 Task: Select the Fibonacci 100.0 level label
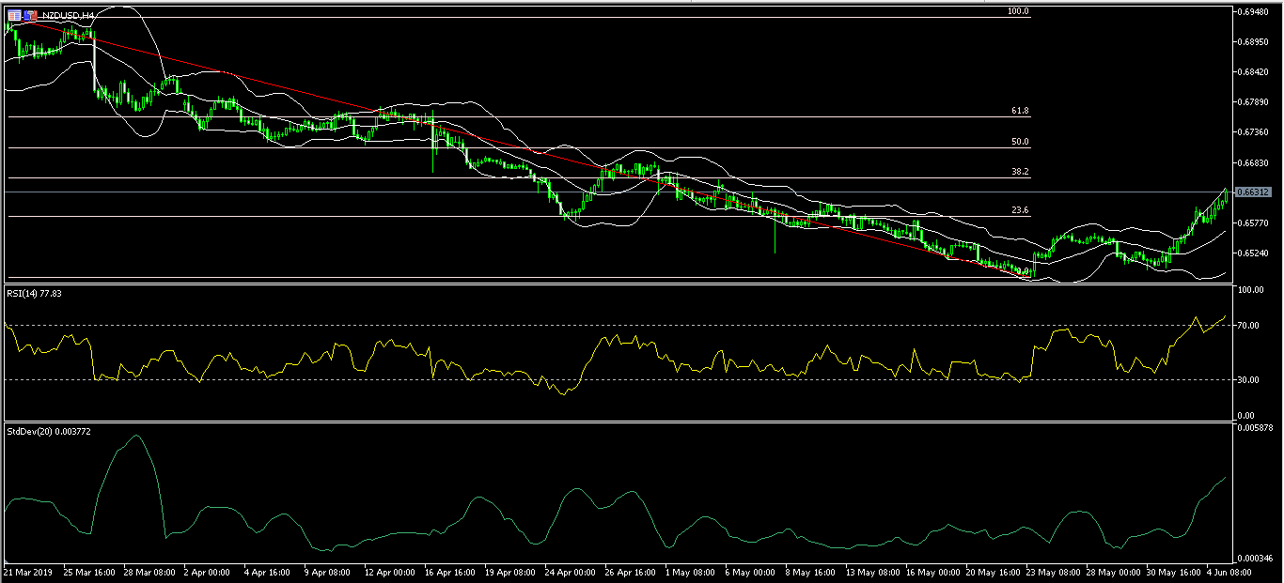(1018, 11)
